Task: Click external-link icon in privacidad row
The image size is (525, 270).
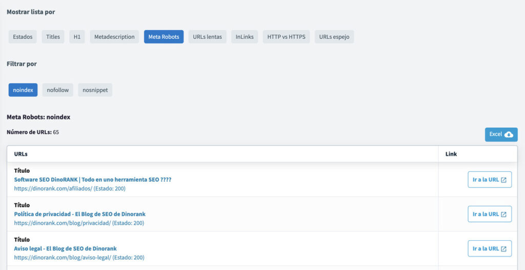Action: point(503,214)
